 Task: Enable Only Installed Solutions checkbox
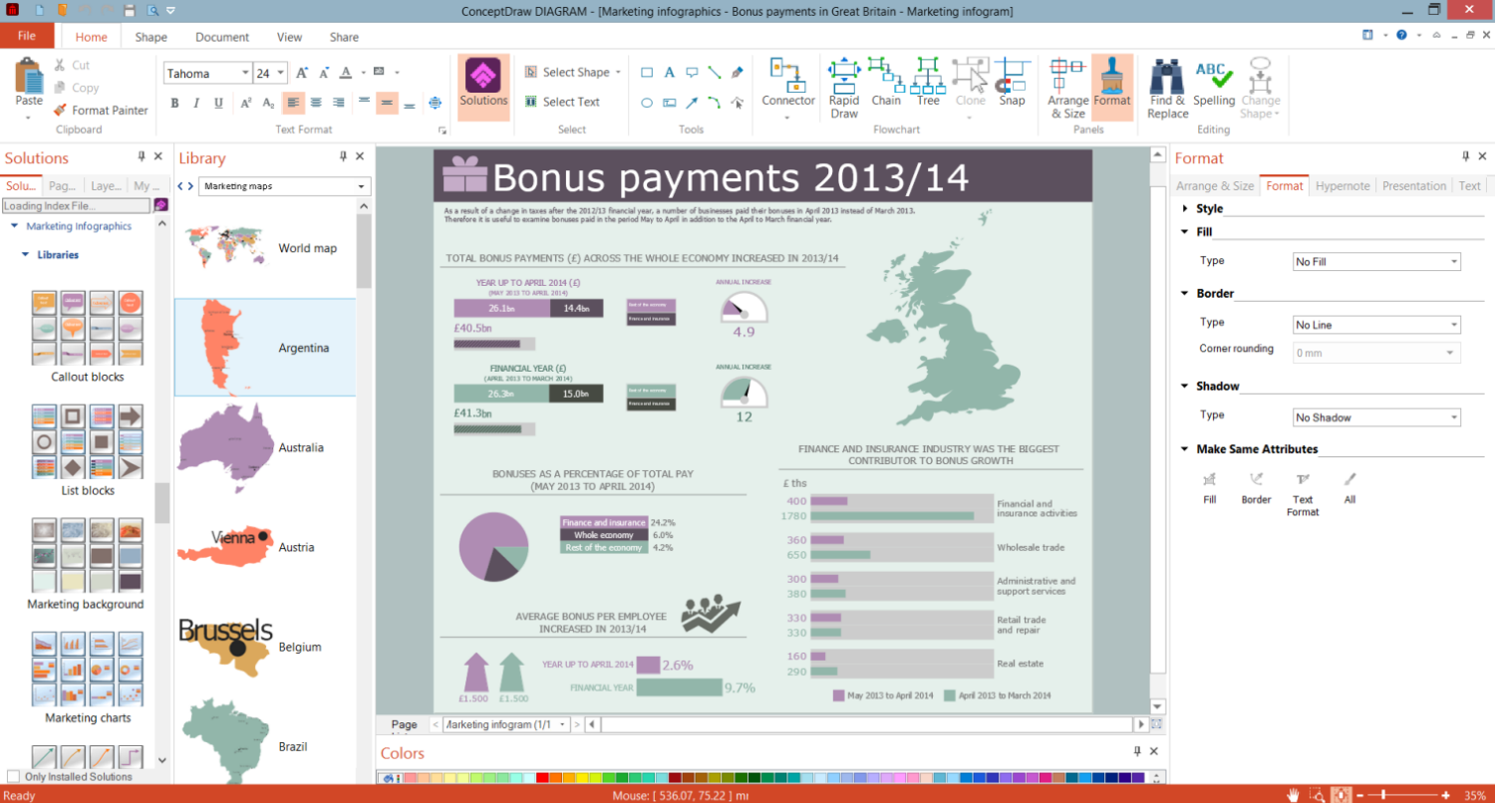point(13,776)
